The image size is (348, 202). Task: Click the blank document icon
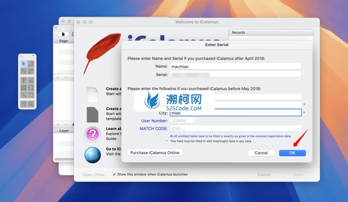(x=92, y=95)
